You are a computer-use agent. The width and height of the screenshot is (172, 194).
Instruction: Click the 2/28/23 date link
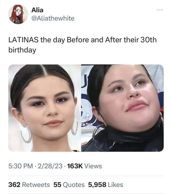[x=50, y=166]
